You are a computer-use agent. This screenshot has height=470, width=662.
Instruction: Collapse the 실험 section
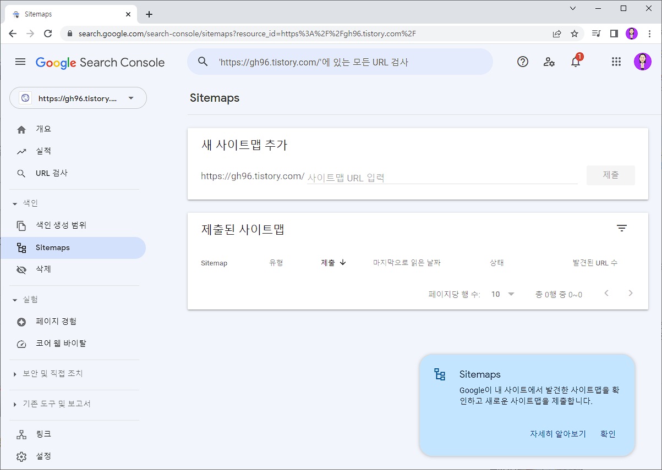[15, 300]
